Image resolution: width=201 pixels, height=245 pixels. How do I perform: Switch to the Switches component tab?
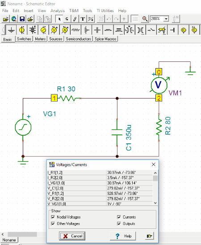(x=24, y=39)
